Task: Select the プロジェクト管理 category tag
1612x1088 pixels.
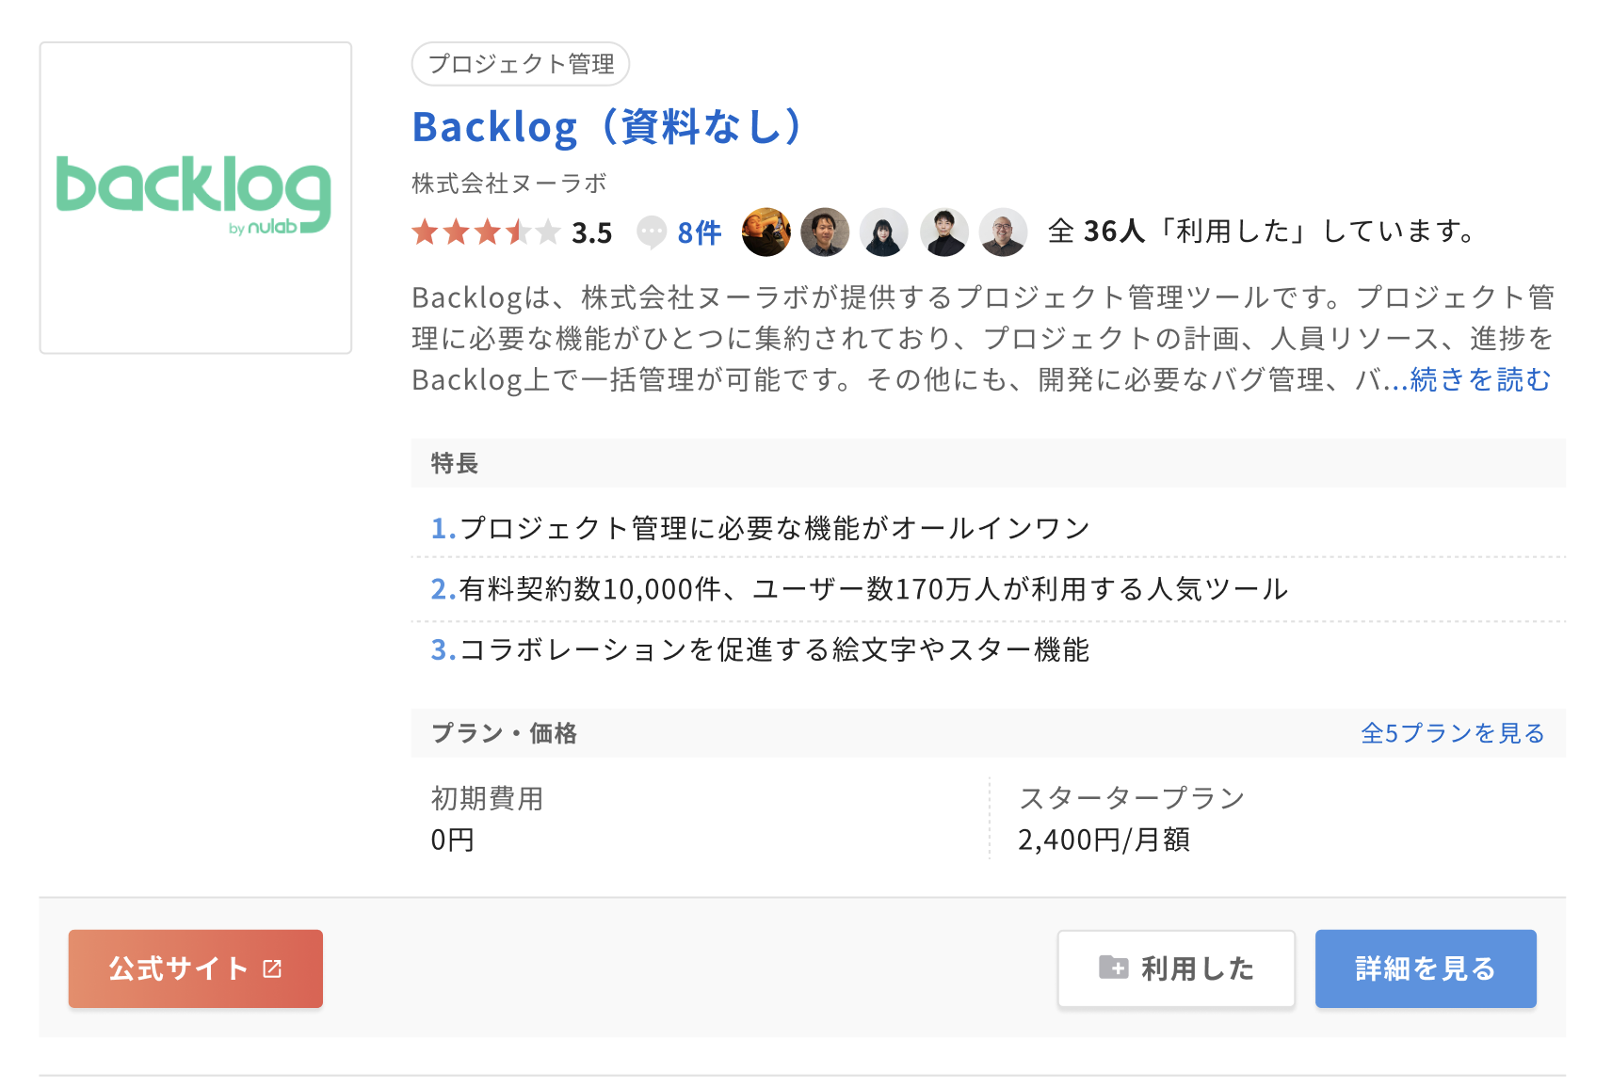Action: [x=520, y=64]
